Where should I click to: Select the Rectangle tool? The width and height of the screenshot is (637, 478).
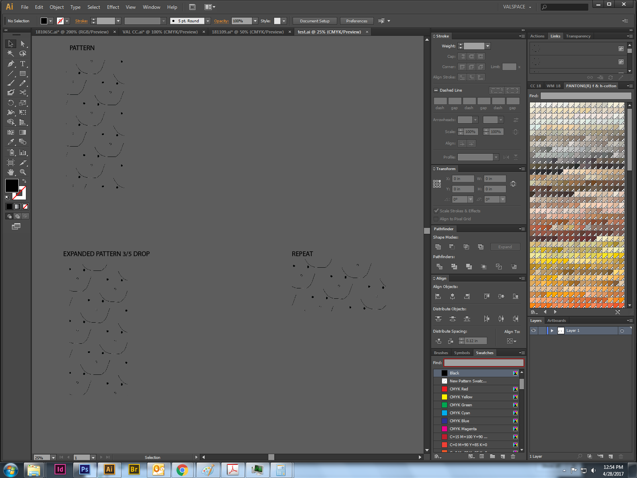[x=23, y=73]
